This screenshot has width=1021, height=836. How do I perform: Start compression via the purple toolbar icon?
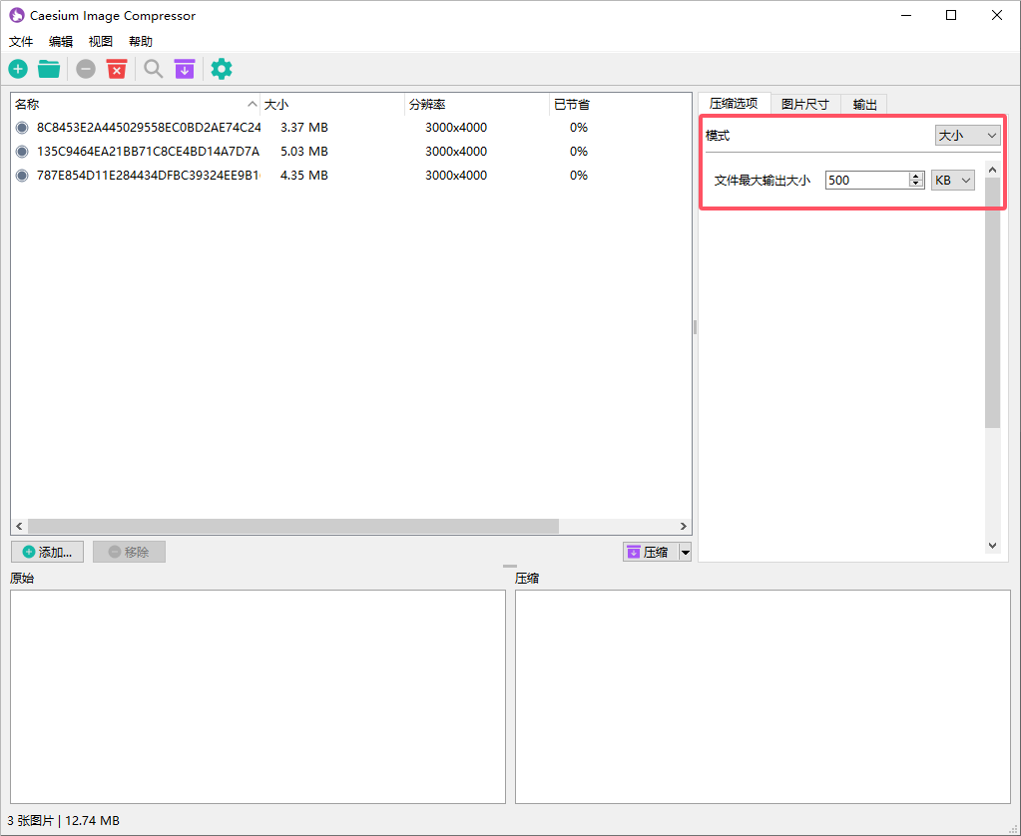coord(185,69)
